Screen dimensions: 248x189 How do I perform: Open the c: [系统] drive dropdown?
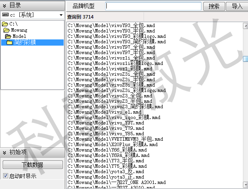coord(61,15)
